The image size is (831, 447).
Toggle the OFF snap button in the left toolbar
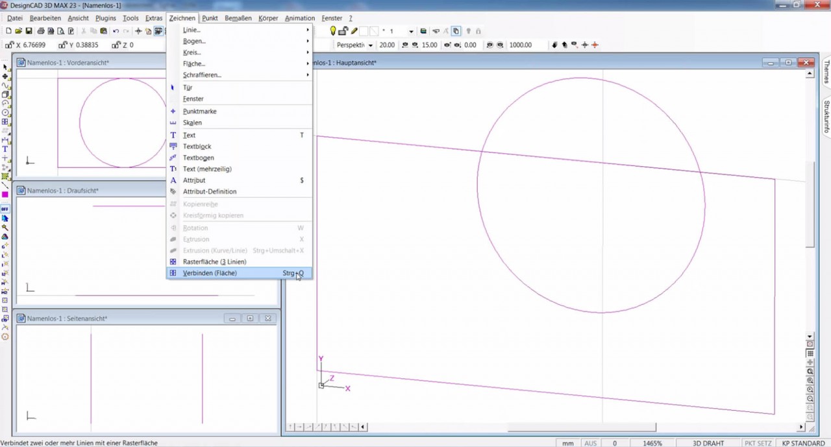click(5, 209)
